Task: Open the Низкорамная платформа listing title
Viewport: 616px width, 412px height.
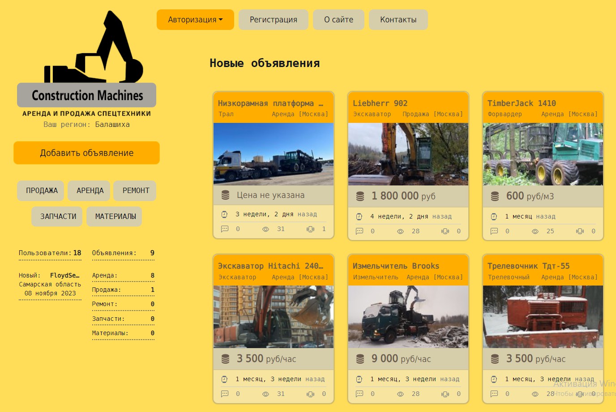Action: (270, 103)
